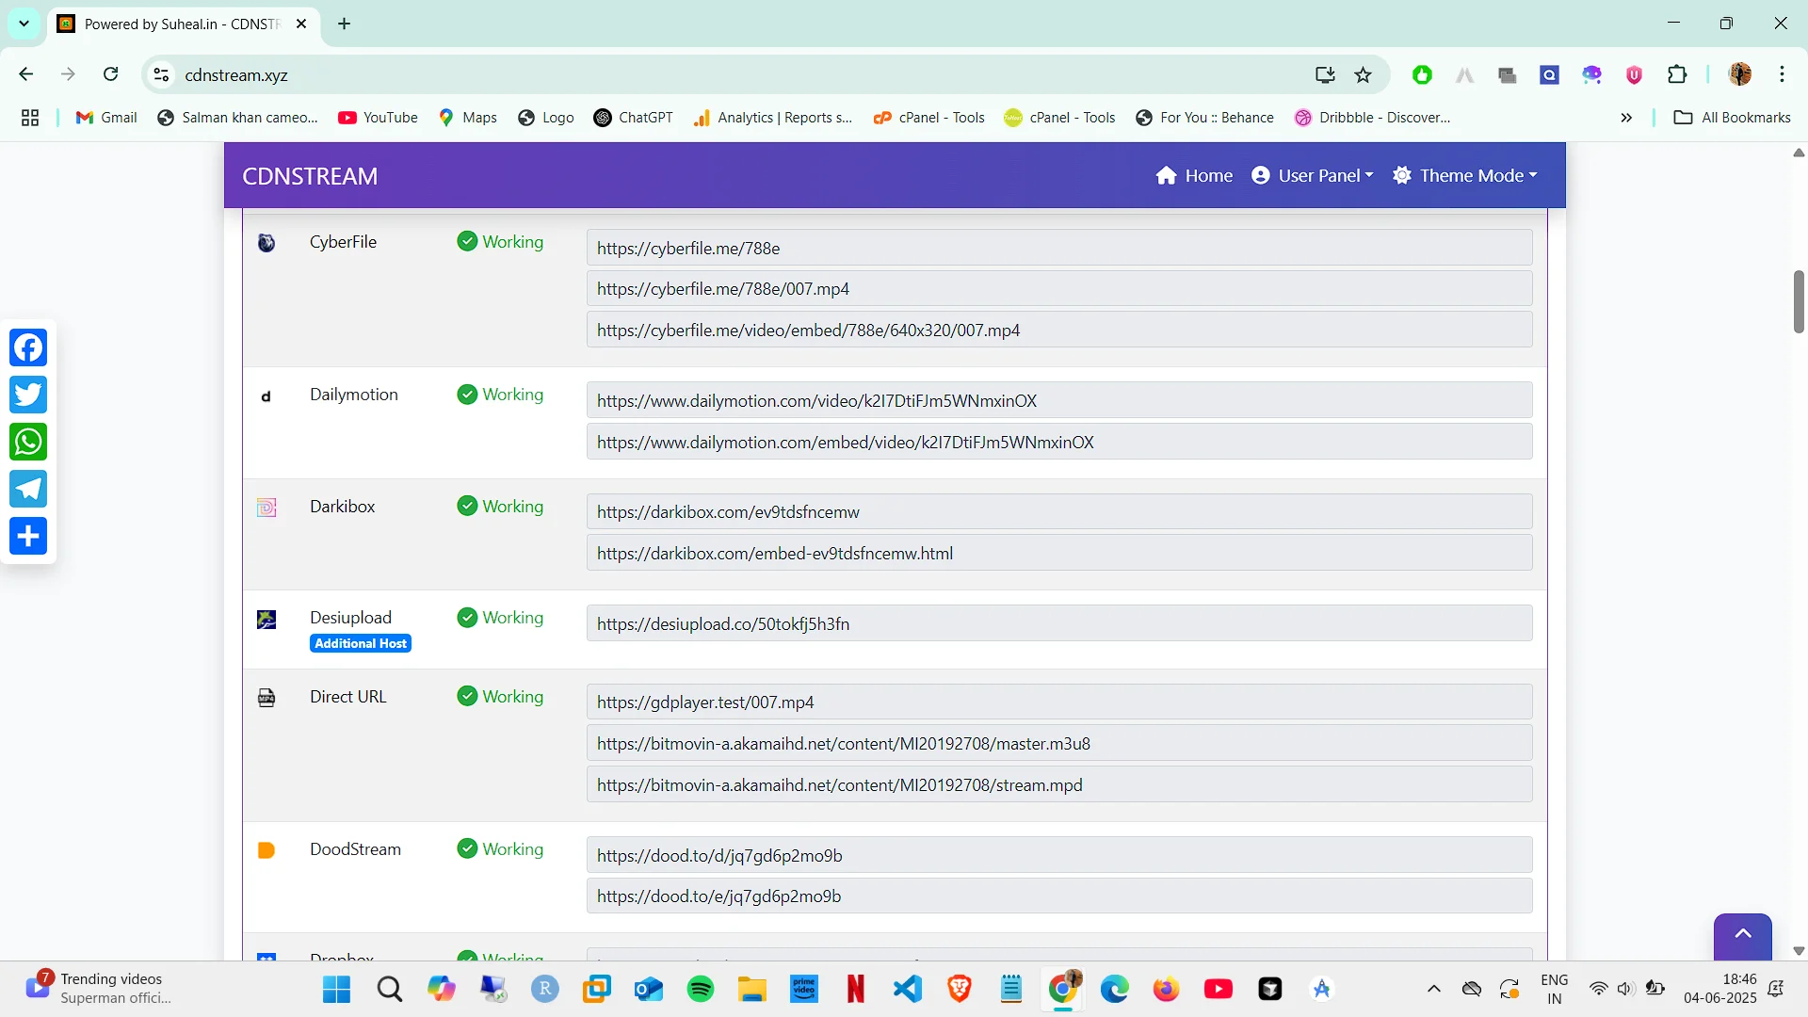Click the Additional Host badge under Desiupload

click(x=361, y=643)
